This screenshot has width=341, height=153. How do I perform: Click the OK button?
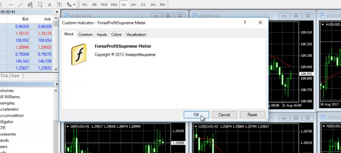tap(196, 115)
